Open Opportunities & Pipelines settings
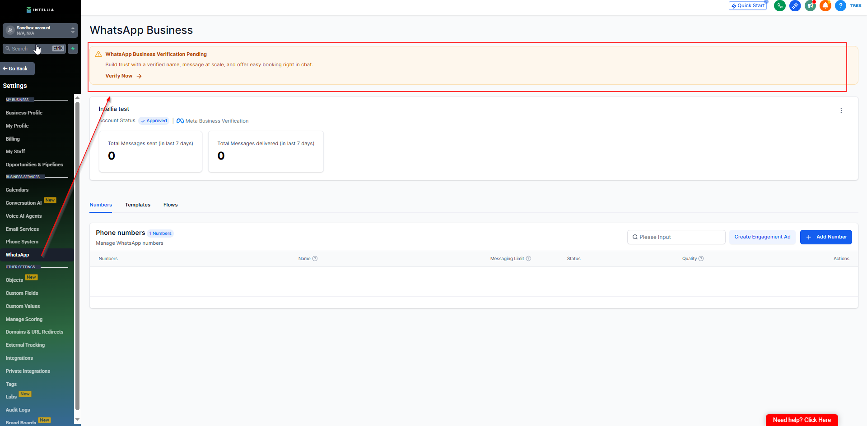The height and width of the screenshot is (426, 867). [34, 165]
